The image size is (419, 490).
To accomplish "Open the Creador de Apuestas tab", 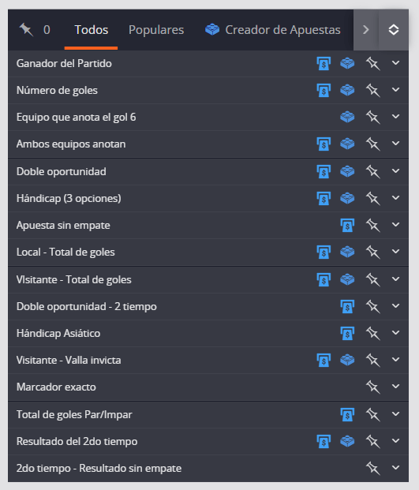I will coord(273,30).
